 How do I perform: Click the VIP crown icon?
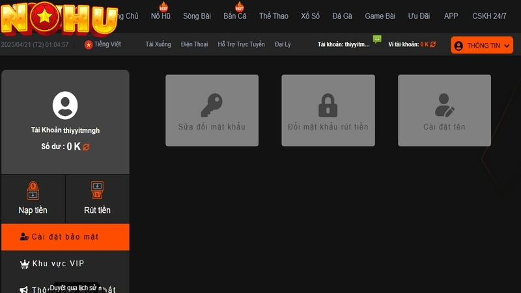coord(25,264)
